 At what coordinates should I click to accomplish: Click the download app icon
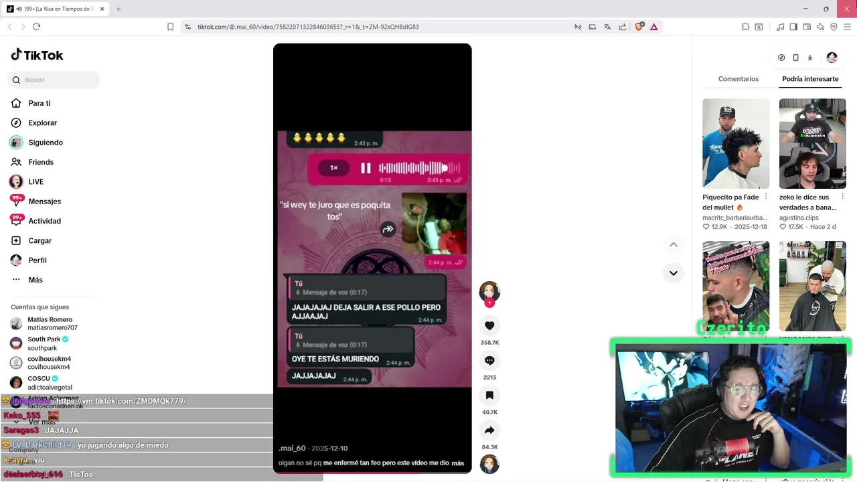pos(810,58)
